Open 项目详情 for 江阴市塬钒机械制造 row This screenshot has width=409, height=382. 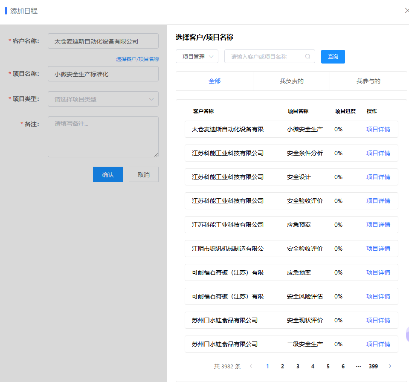coord(378,249)
